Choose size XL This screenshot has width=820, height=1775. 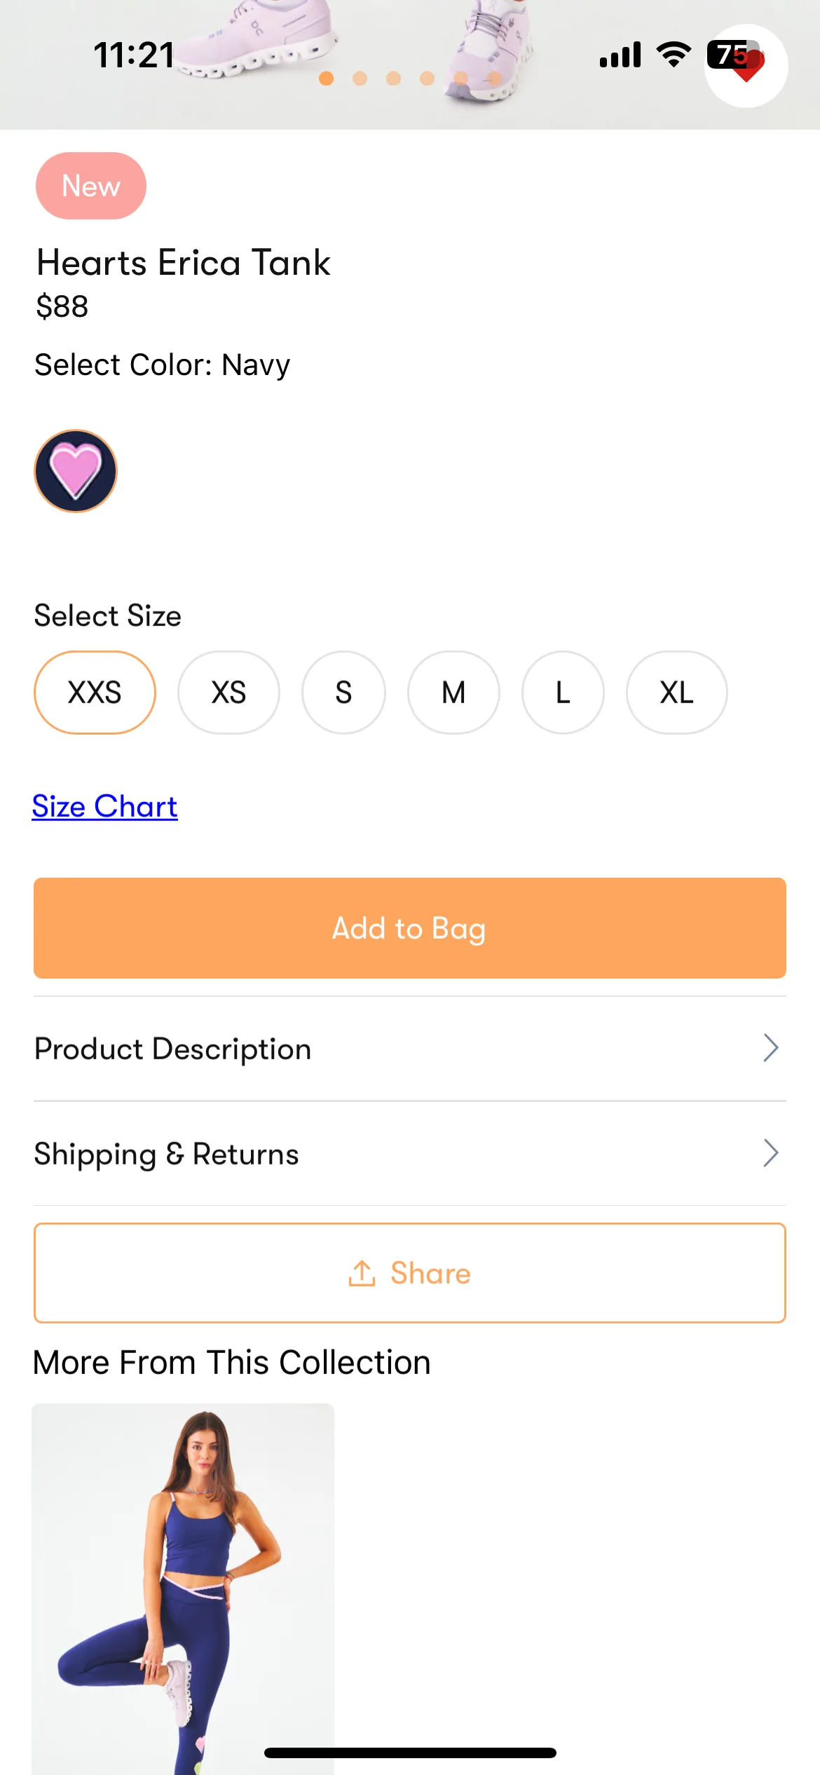(676, 693)
